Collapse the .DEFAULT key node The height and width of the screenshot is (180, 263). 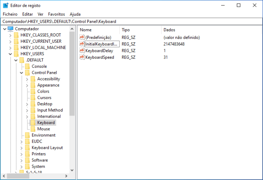pyautogui.click(x=16, y=60)
